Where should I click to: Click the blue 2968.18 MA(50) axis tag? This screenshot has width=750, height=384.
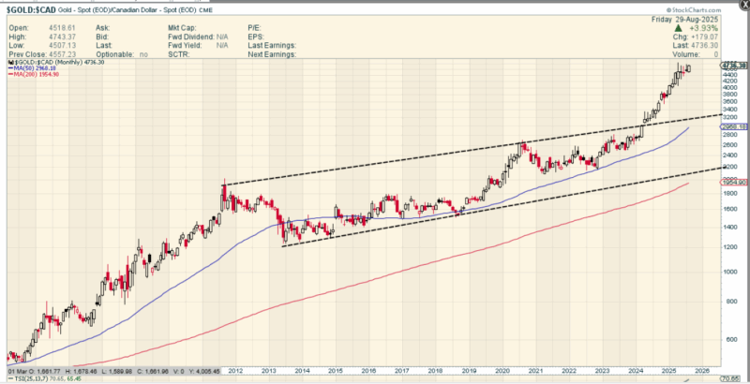click(x=734, y=127)
